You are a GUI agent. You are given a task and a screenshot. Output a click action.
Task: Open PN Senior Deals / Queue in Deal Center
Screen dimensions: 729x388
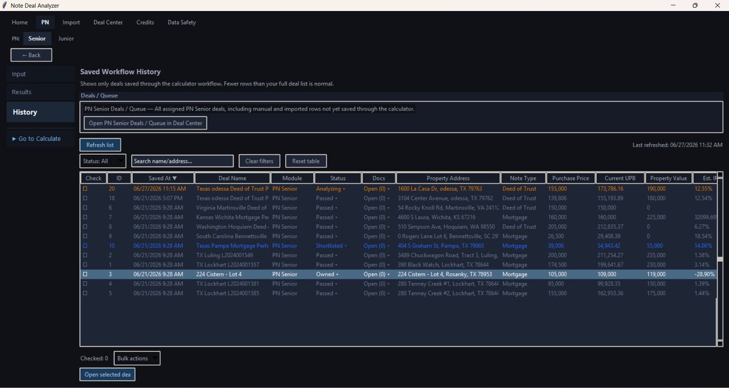tap(145, 123)
